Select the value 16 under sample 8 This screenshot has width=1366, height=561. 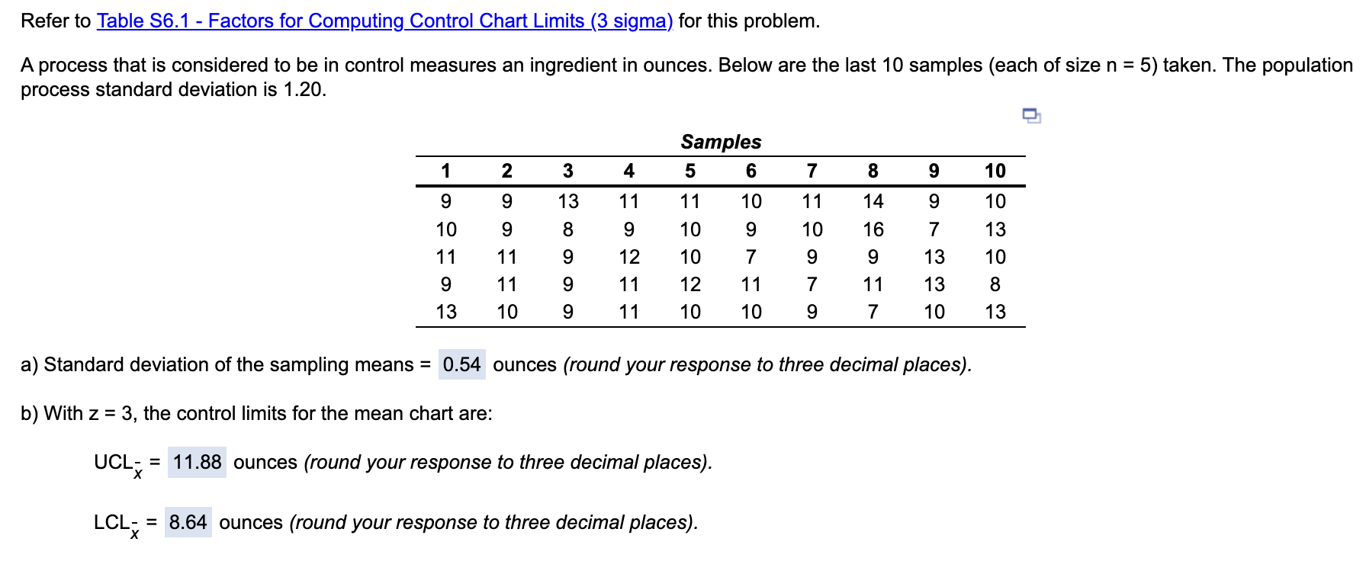873,229
